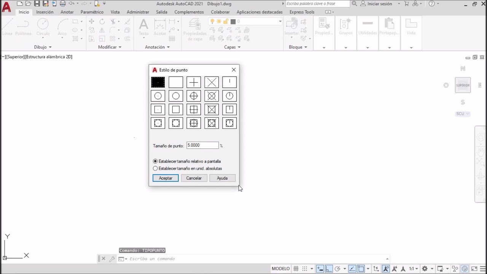Pick the vertical tick point style
This screenshot has width=487, height=274.
[229, 82]
